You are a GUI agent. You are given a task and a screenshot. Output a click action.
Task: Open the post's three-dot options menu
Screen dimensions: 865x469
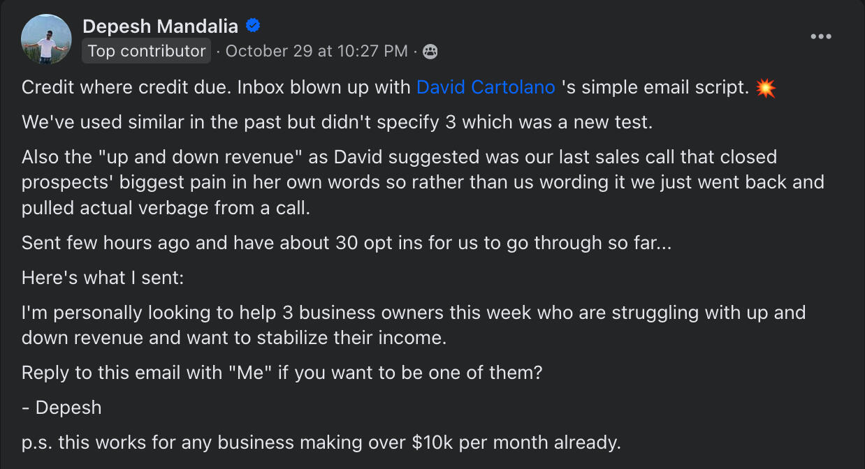coord(821,36)
